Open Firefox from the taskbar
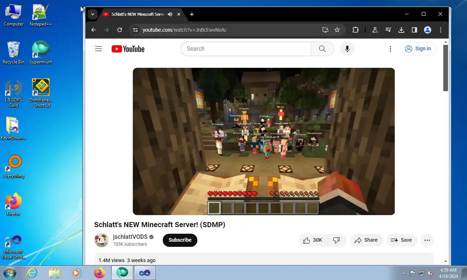 [x=99, y=273]
